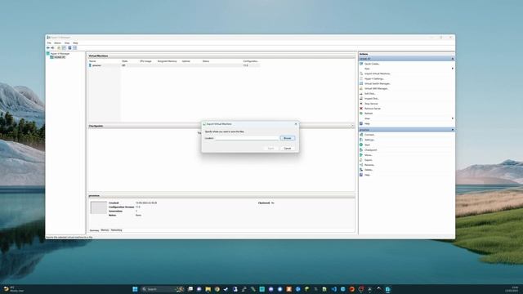Open the View menu
Image resolution: width=523 pixels, height=294 pixels.
67,43
